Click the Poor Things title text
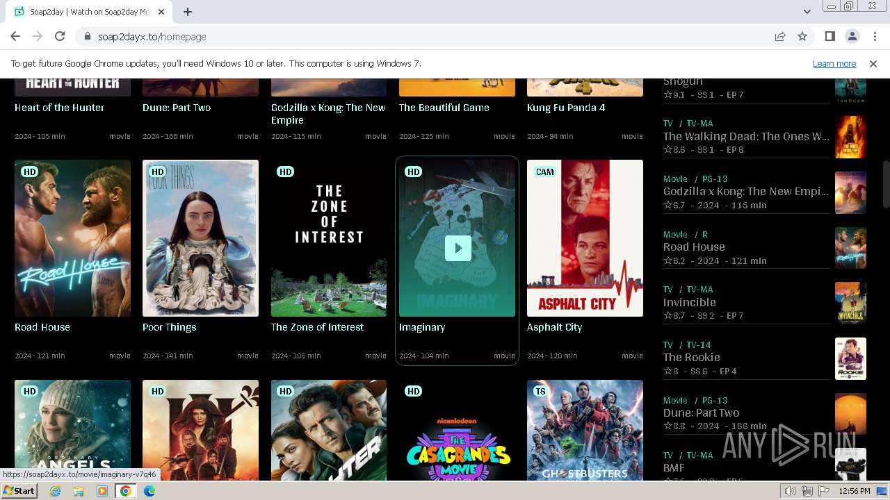Viewport: 890px width, 500px height. [x=169, y=327]
